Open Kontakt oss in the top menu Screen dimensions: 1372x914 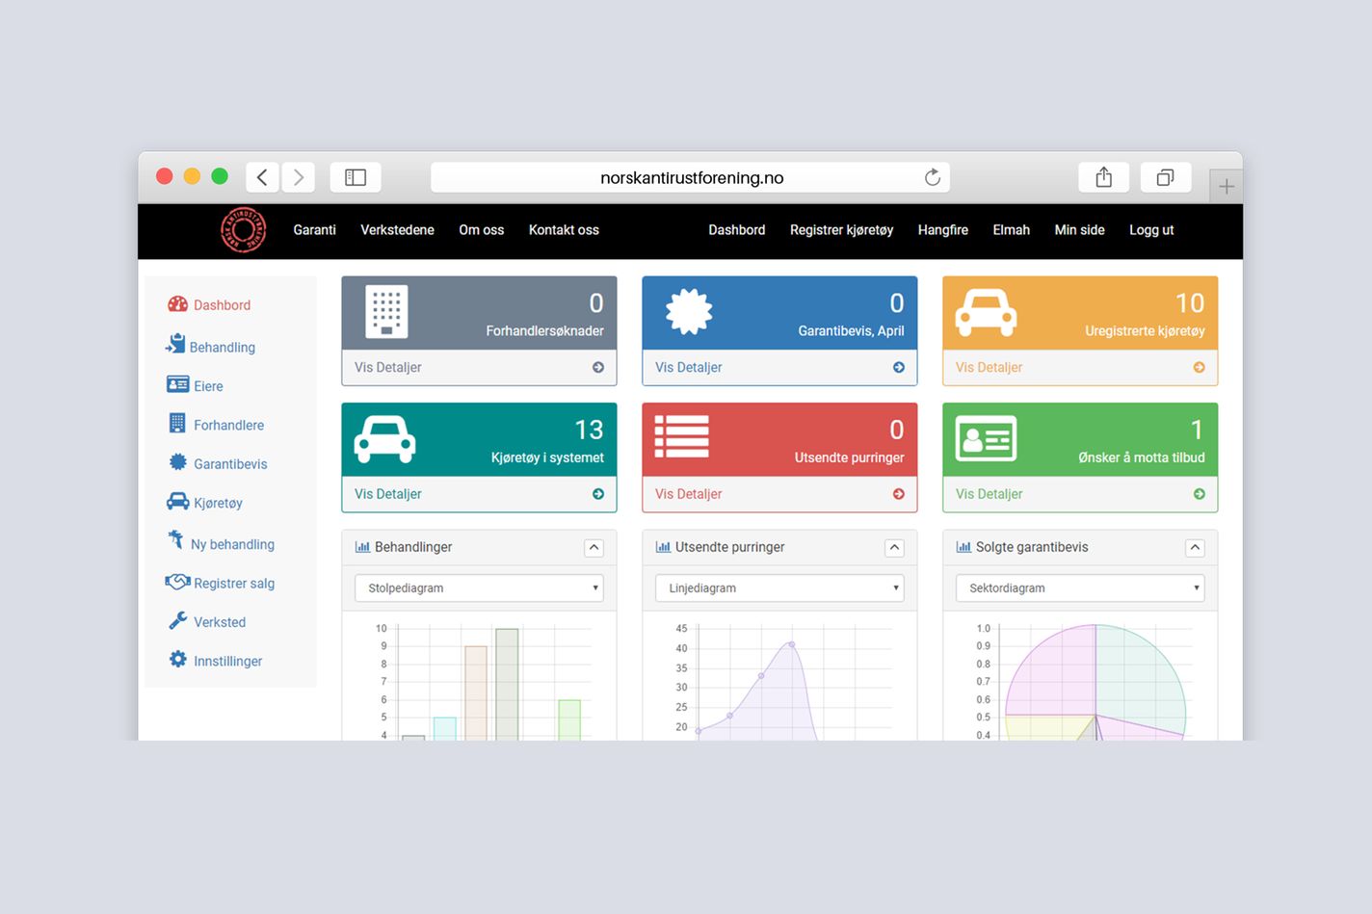pos(564,230)
